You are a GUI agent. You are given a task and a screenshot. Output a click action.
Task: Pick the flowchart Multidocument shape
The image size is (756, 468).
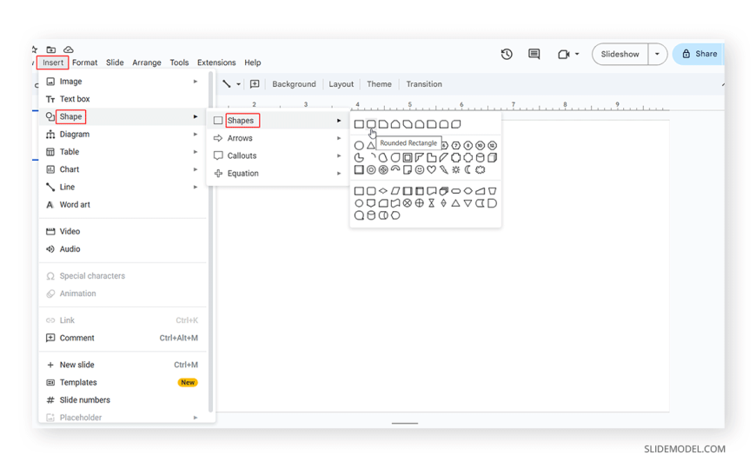point(443,191)
